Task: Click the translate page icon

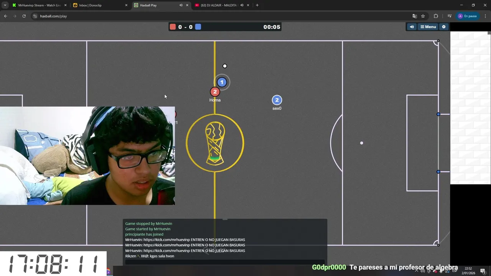Action: (415, 16)
